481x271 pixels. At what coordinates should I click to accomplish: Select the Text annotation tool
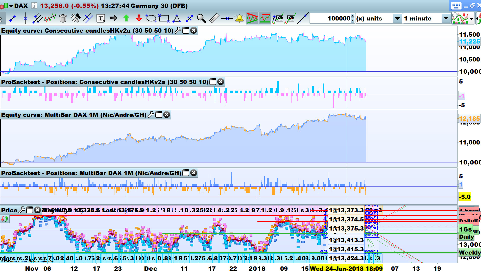(101, 18)
